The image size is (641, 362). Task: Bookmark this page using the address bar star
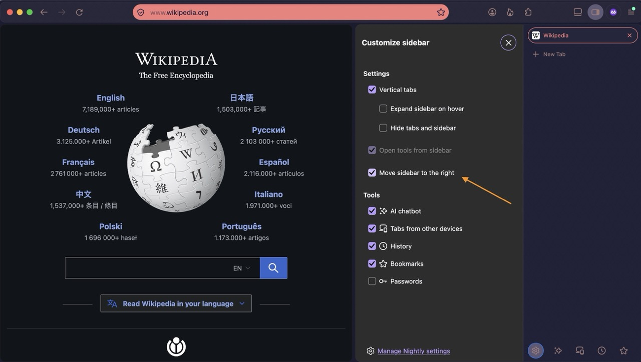click(x=441, y=13)
